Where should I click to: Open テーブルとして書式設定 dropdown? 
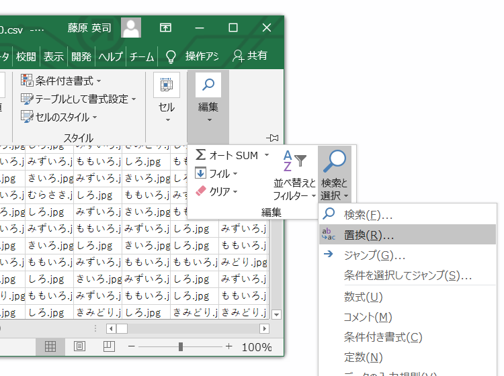click(79, 99)
